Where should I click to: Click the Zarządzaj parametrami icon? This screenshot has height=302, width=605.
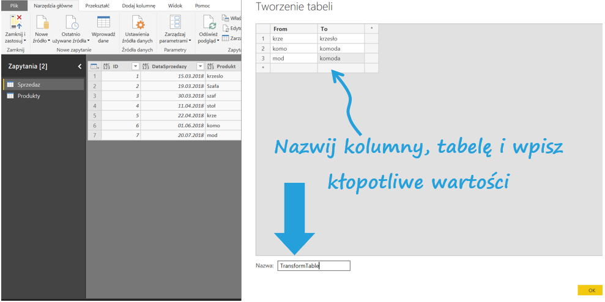[x=175, y=23]
